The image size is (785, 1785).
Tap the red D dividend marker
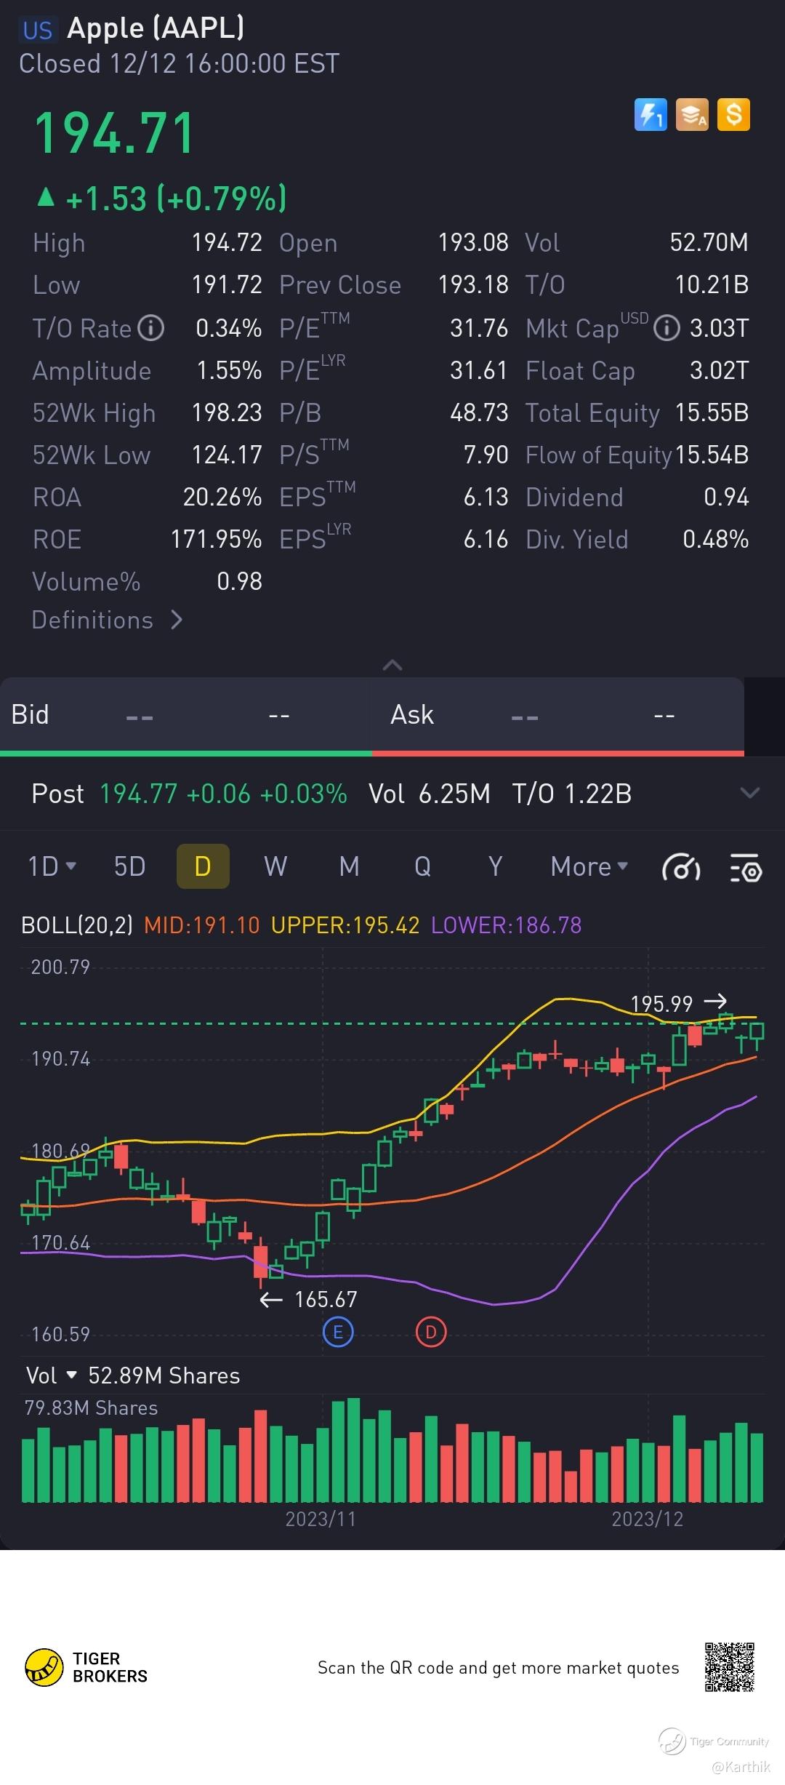[430, 1332]
